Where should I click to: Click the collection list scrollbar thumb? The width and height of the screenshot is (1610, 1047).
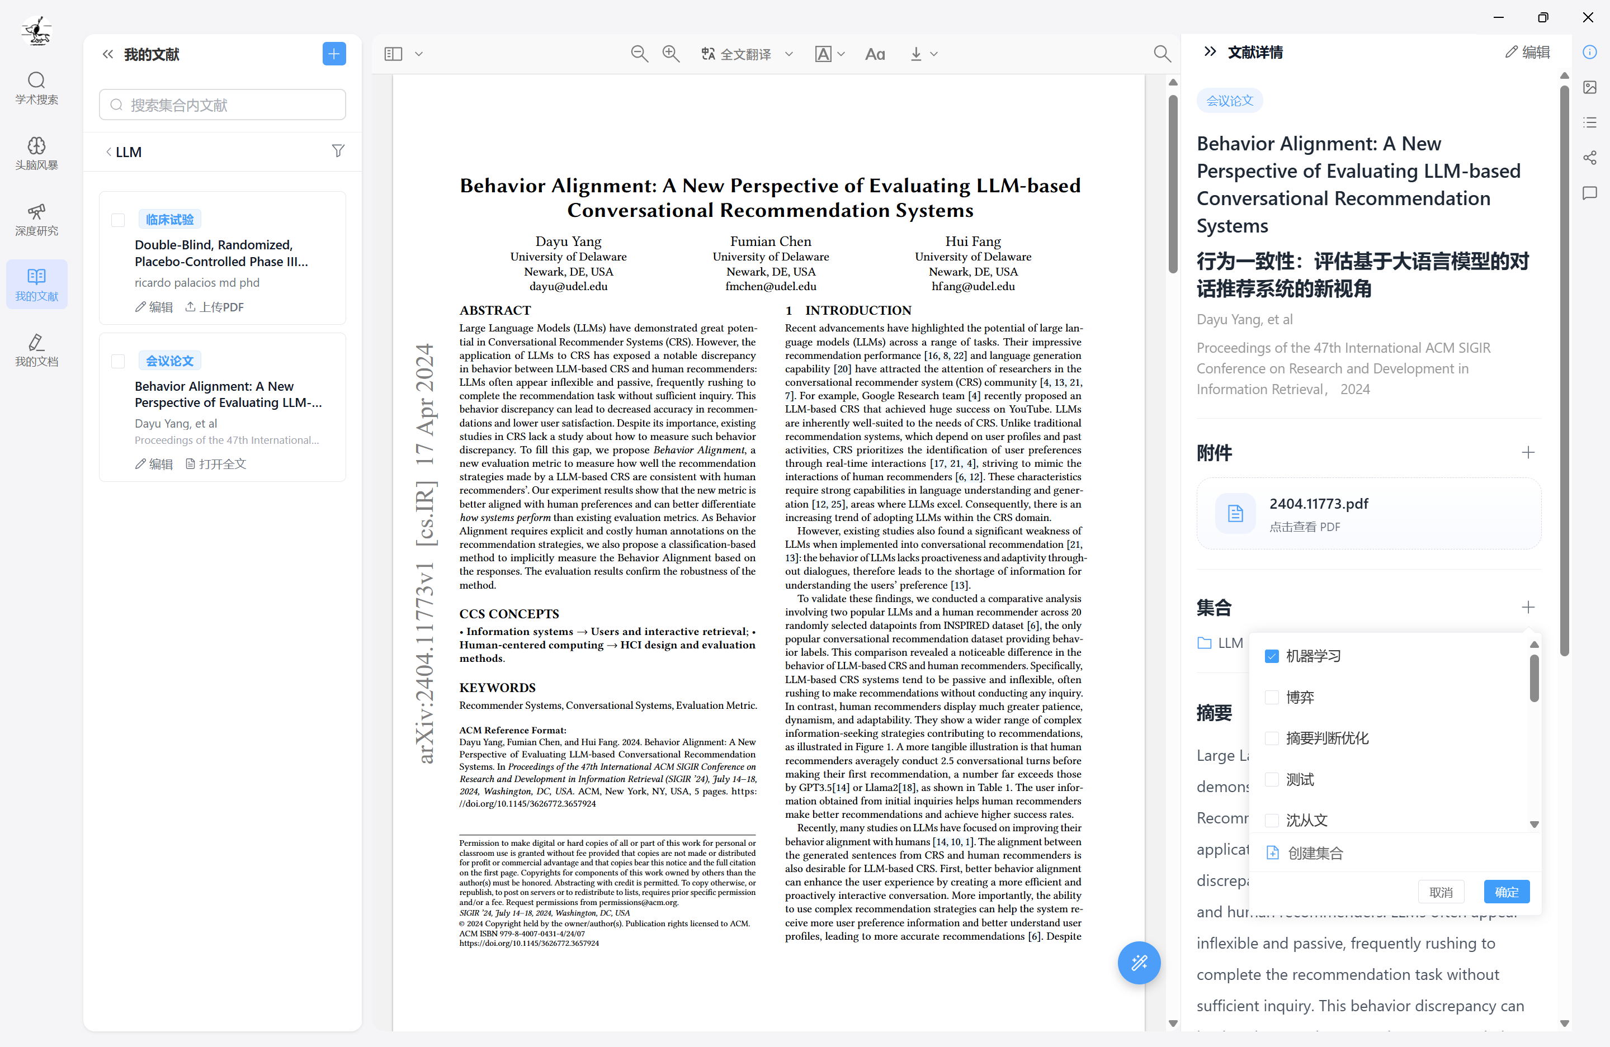click(1533, 679)
